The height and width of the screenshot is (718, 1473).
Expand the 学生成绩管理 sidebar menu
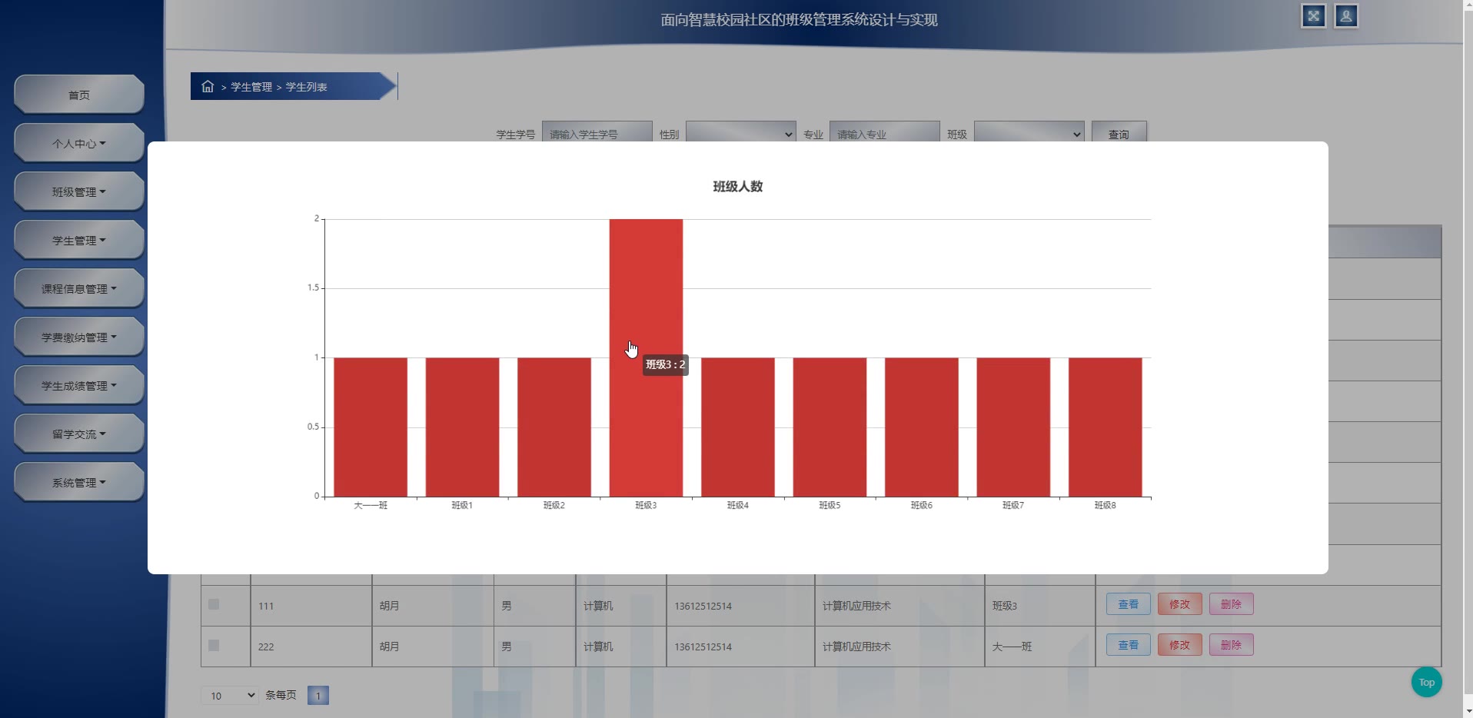tap(79, 385)
